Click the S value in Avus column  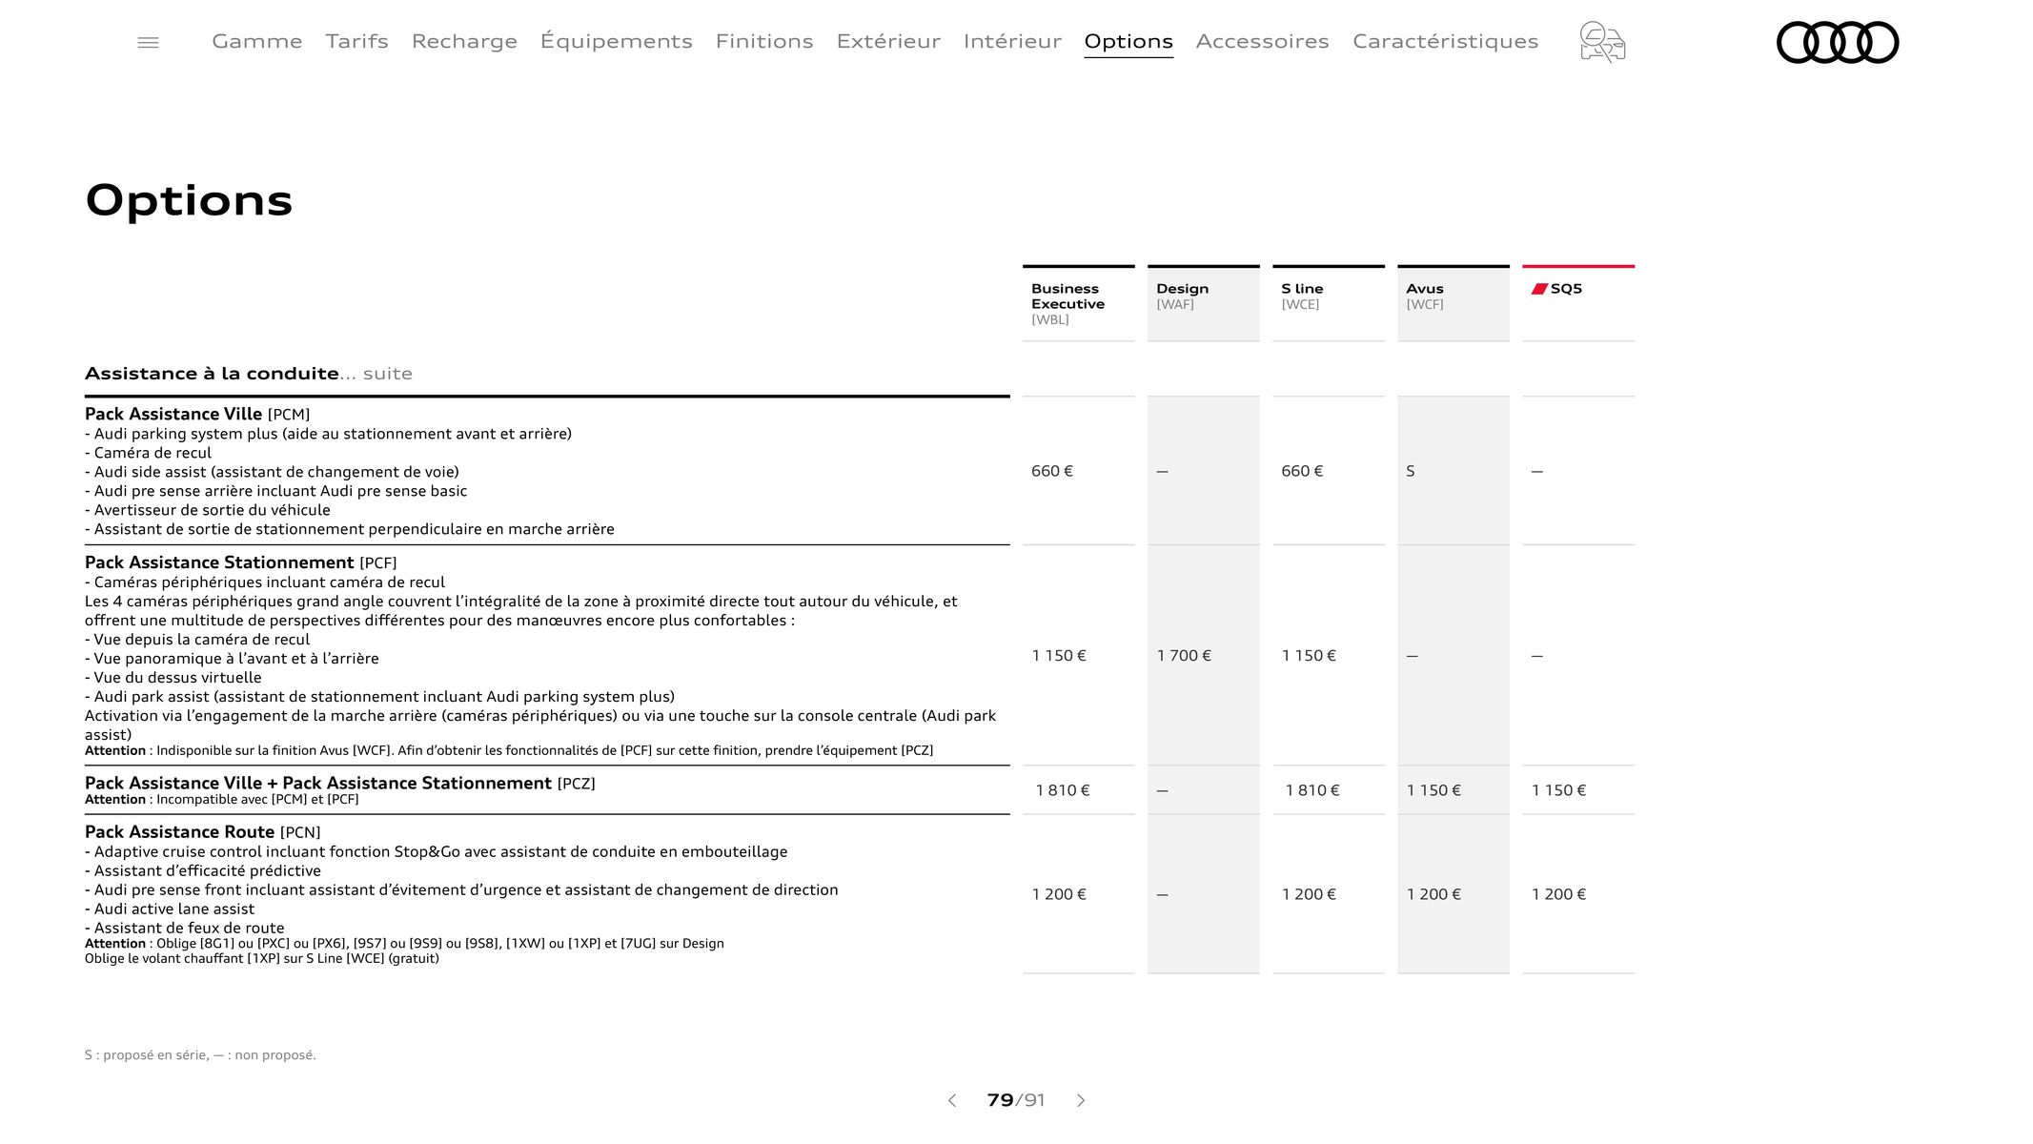coord(1411,471)
